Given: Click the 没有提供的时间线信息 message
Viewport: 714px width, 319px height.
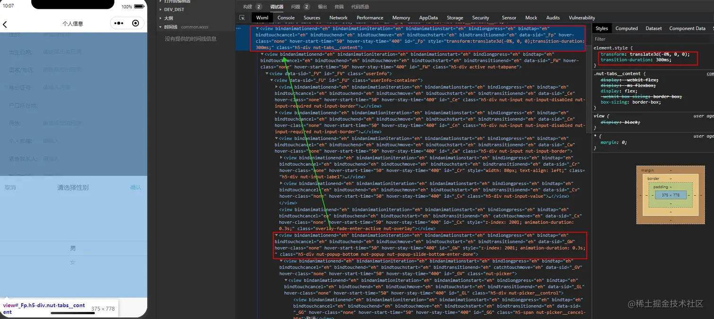Looking at the screenshot, I should coord(191,39).
